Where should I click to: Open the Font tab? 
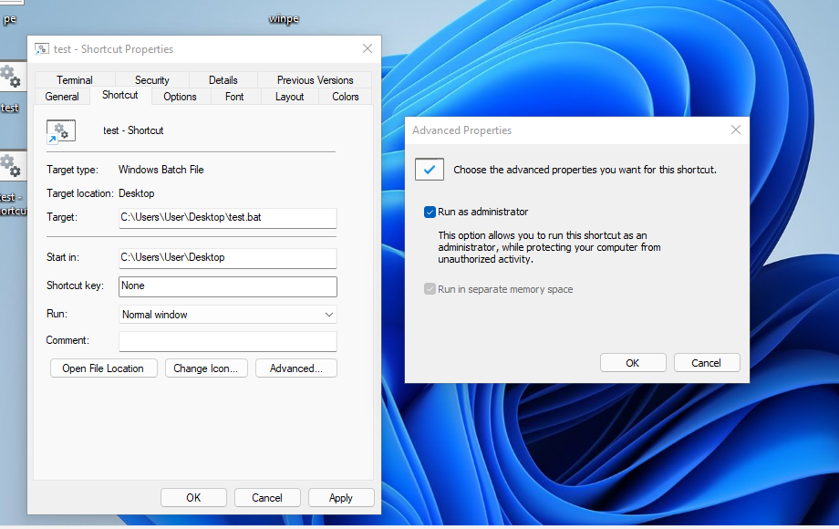coord(234,97)
